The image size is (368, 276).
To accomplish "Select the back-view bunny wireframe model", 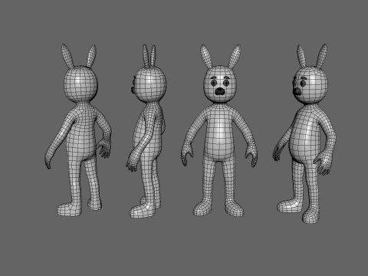I will click(x=79, y=130).
